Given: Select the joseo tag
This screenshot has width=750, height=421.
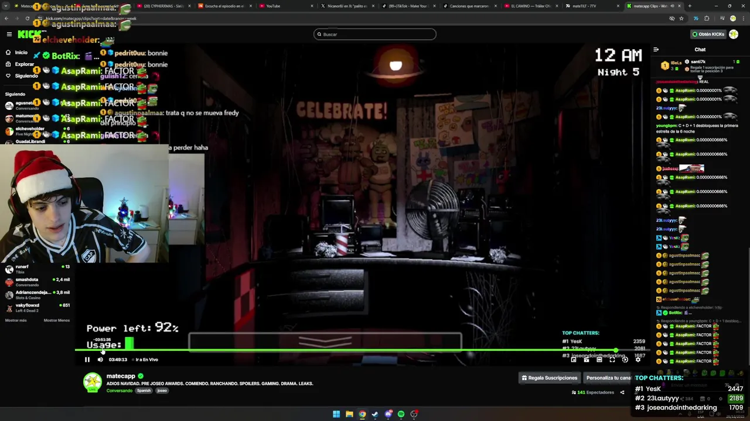Looking at the screenshot, I should [162, 391].
